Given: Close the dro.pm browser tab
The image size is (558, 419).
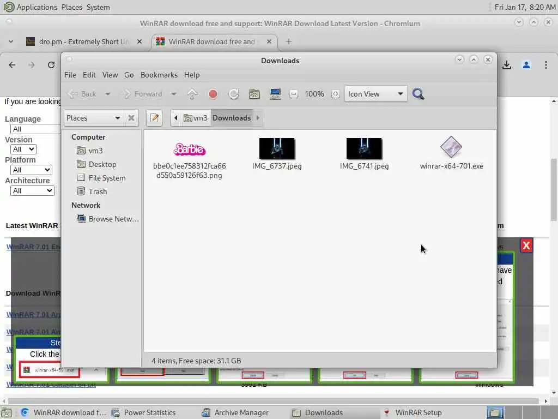Looking at the screenshot, I should [139, 41].
